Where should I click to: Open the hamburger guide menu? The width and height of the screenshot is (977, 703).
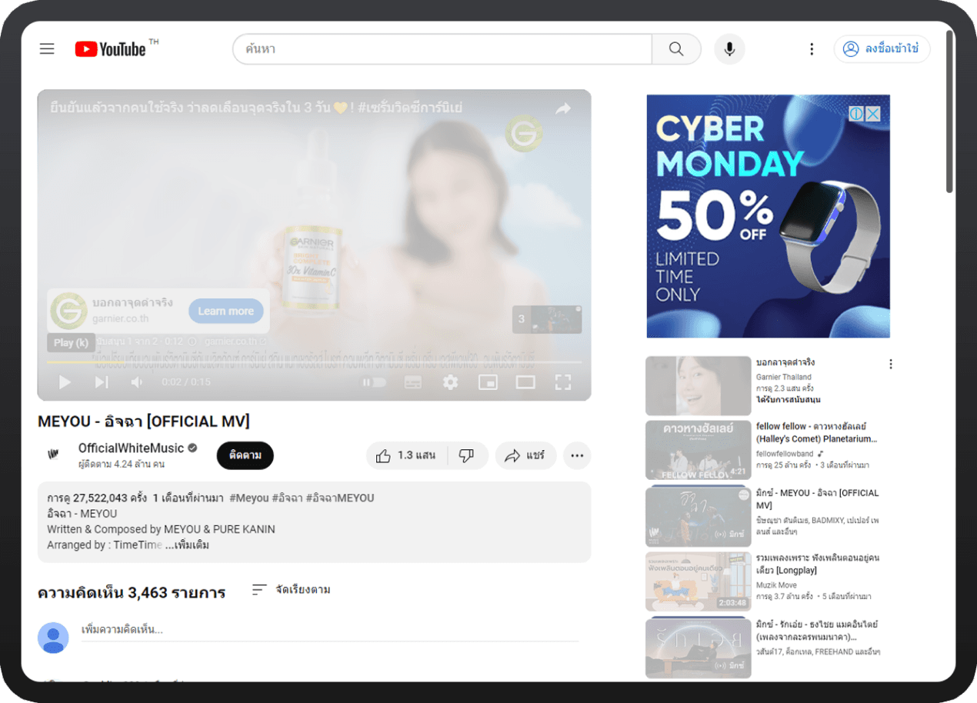47,49
